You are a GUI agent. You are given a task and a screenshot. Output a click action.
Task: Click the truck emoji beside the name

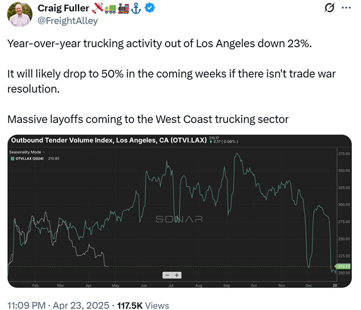coord(110,9)
